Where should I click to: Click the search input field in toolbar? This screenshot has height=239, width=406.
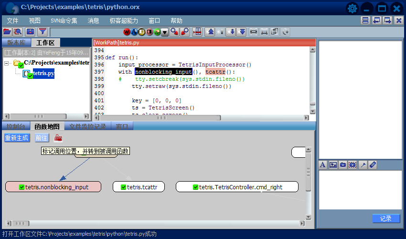pyautogui.click(x=86, y=32)
